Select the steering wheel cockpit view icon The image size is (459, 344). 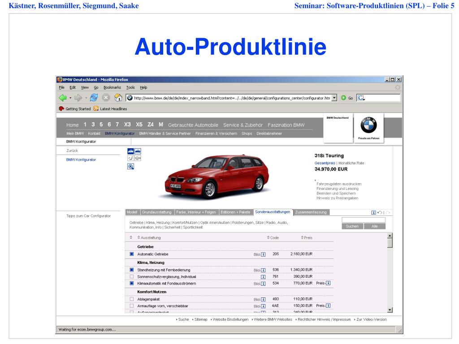pos(138,158)
